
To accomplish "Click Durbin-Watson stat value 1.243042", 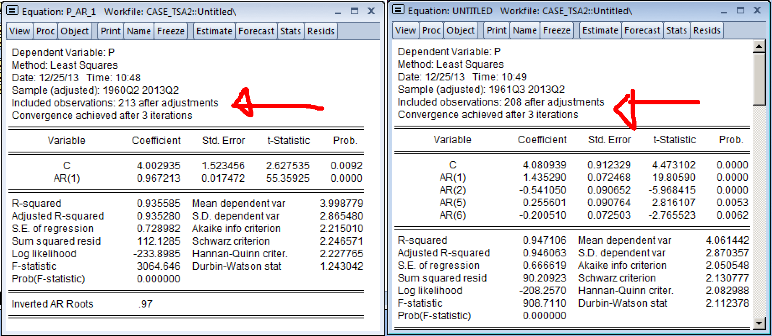I will (342, 266).
